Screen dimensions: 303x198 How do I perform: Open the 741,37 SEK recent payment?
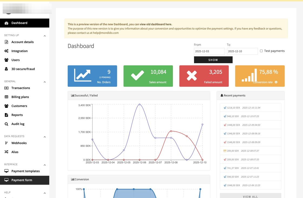[251, 168]
